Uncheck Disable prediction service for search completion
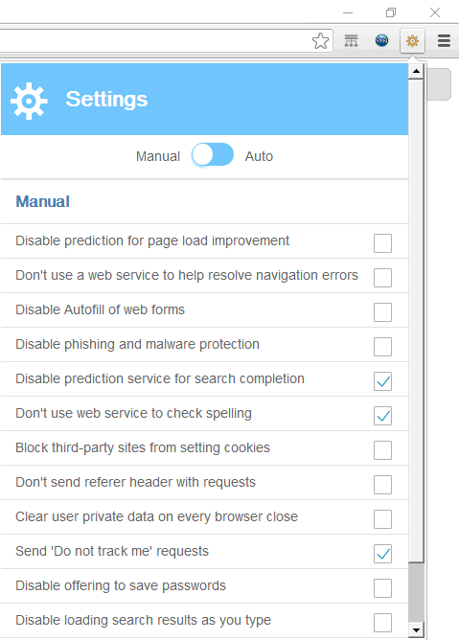This screenshot has height=640, width=459. [x=382, y=381]
